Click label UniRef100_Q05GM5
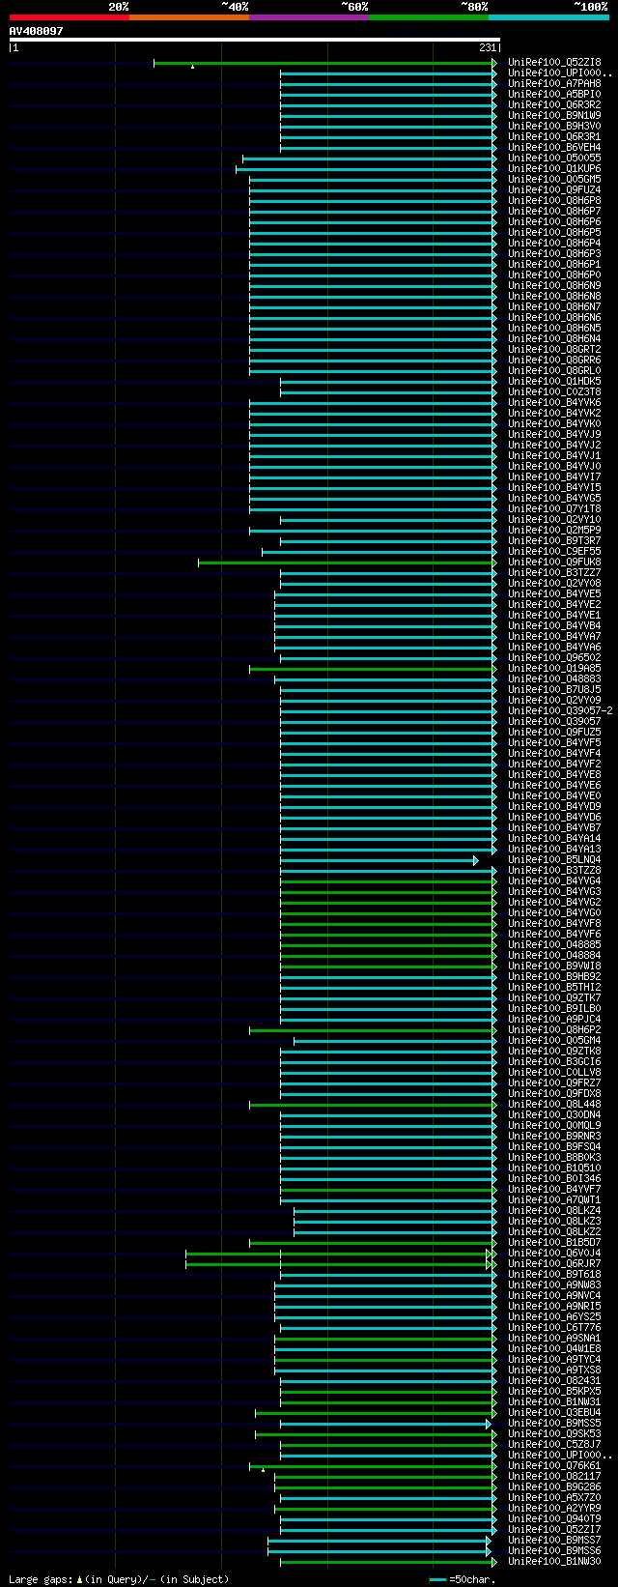 coord(554,179)
